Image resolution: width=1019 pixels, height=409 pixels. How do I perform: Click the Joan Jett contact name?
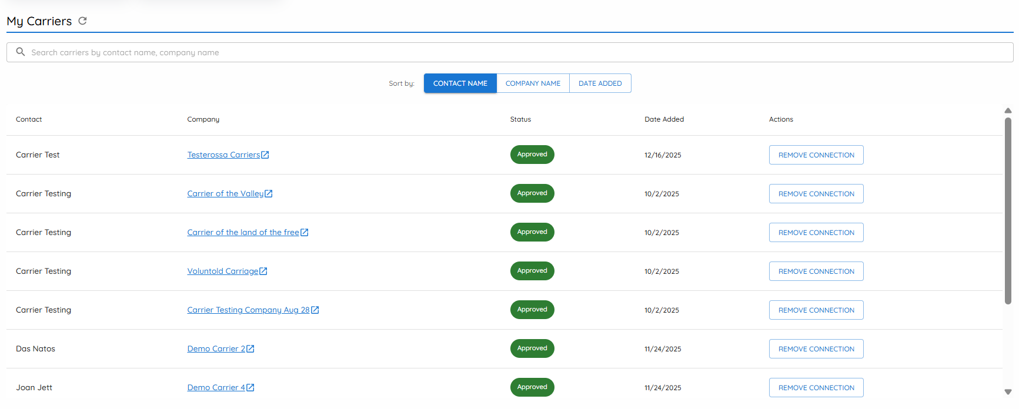[x=34, y=388]
